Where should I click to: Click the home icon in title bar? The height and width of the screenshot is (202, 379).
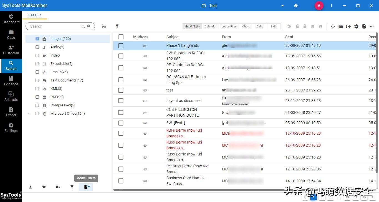click(x=296, y=6)
